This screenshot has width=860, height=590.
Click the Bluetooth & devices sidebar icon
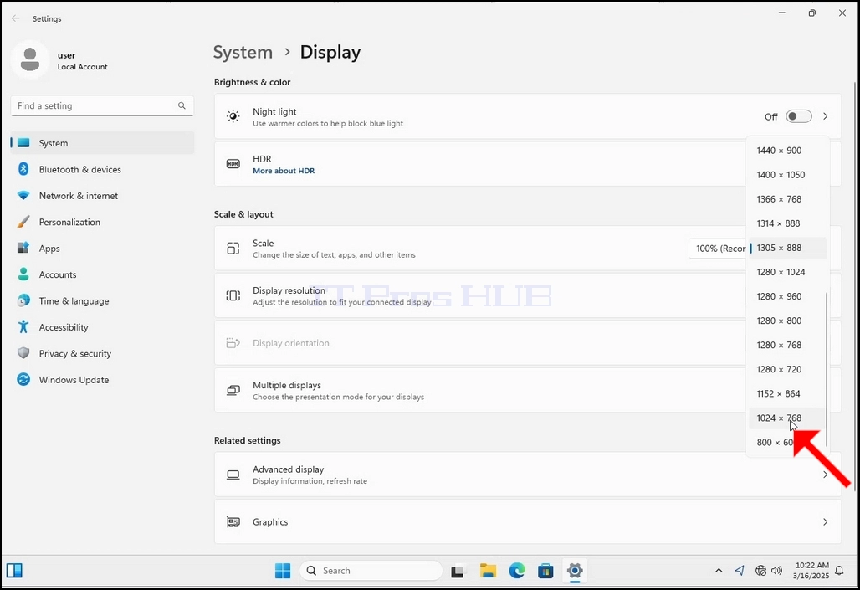tap(23, 169)
